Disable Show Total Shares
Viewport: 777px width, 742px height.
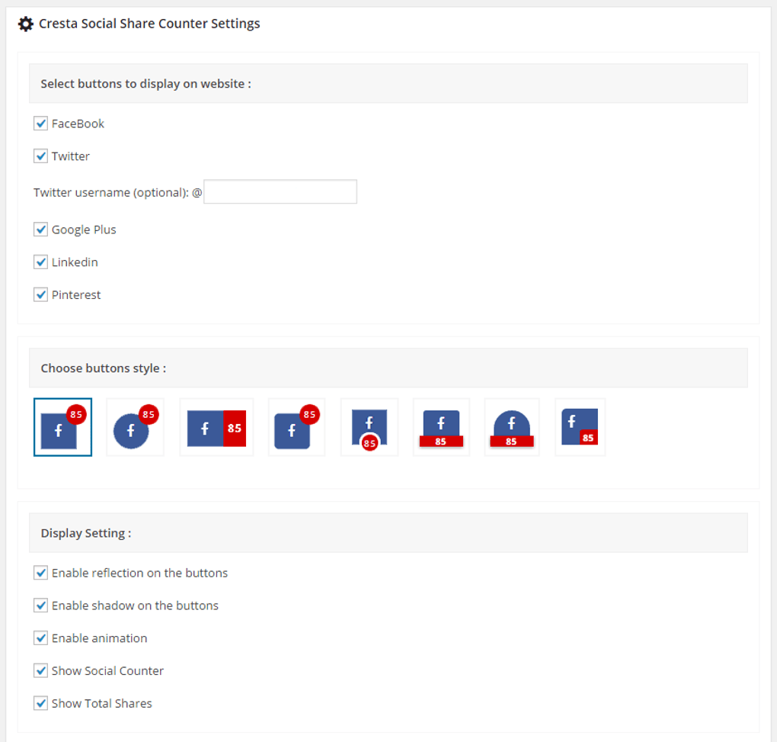(40, 703)
